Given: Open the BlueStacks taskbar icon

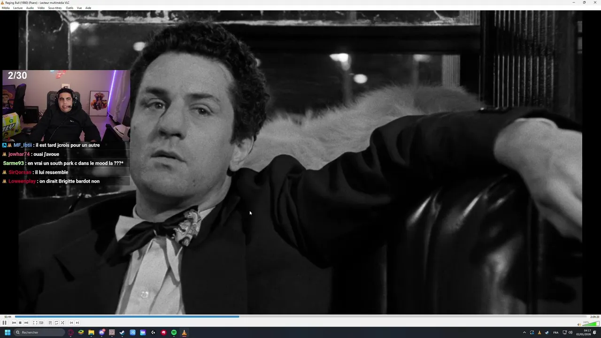Looking at the screenshot, I should click(x=81, y=332).
